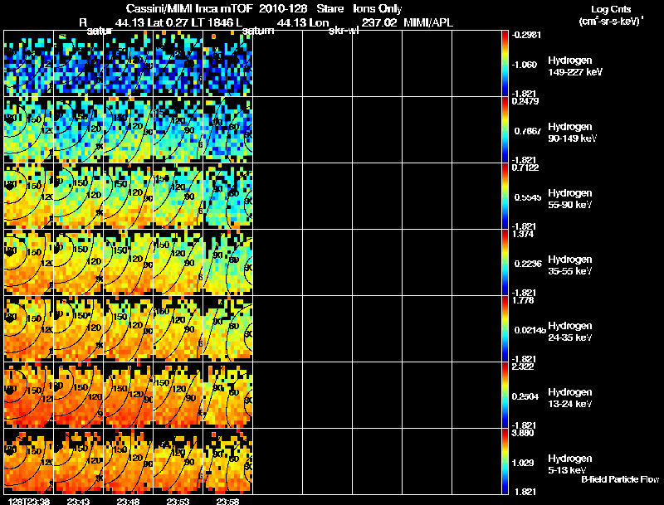This screenshot has height=505, width=664.
Task: Click the -0.2981 color scale maximum value
Action: 526,35
